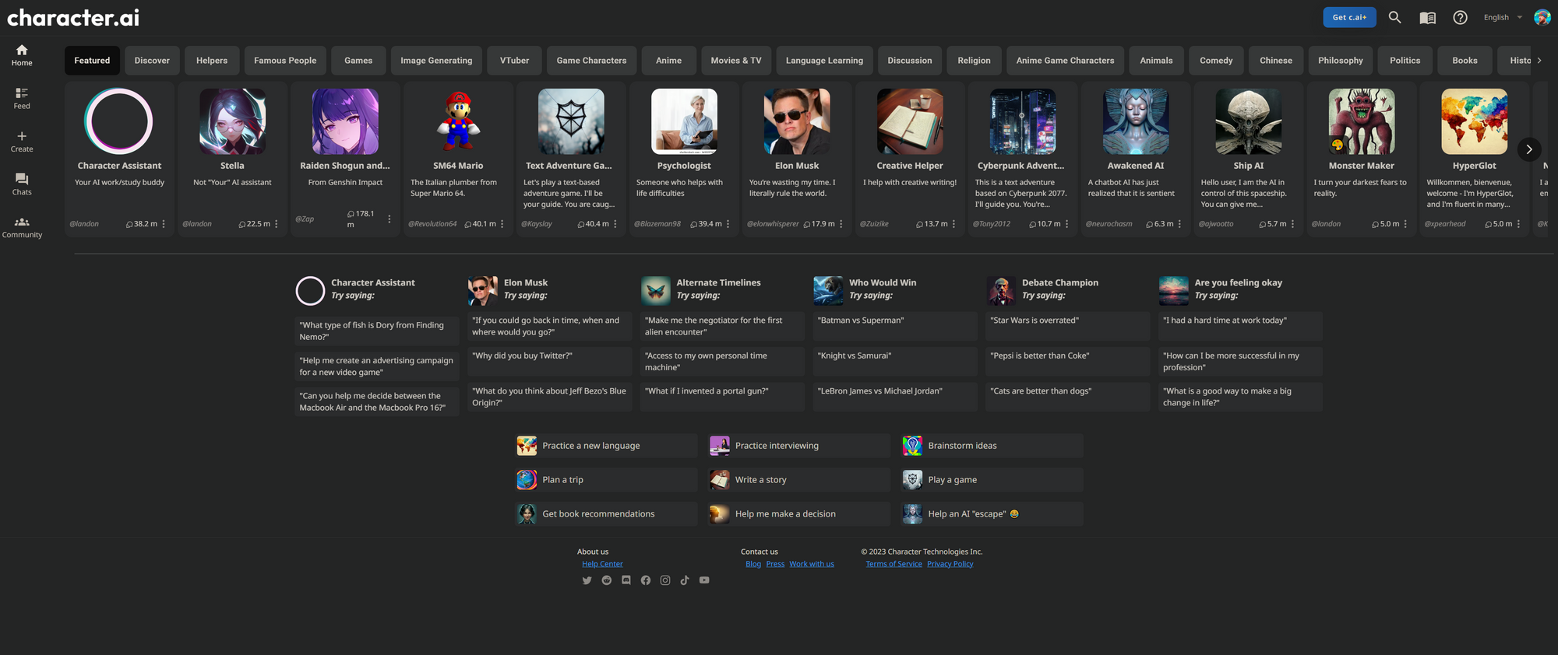Click Plan a trip
The width and height of the screenshot is (1558, 655).
click(606, 480)
